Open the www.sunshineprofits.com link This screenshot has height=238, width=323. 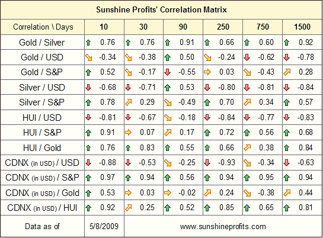[223, 227]
